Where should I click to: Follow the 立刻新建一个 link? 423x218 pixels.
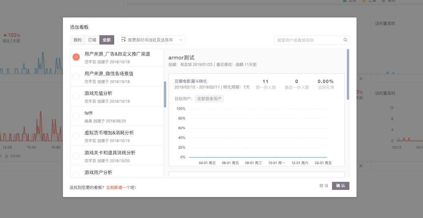(x=118, y=187)
